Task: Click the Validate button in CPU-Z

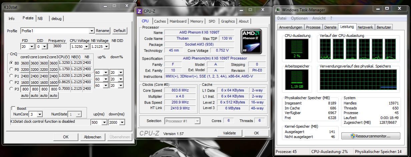Action: (x=229, y=133)
